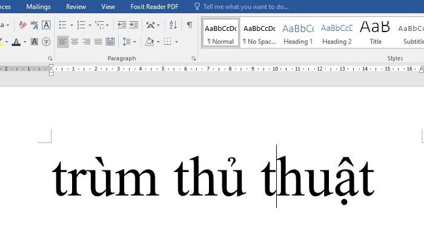Toggle Character Shading on text

pyautogui.click(x=35, y=42)
